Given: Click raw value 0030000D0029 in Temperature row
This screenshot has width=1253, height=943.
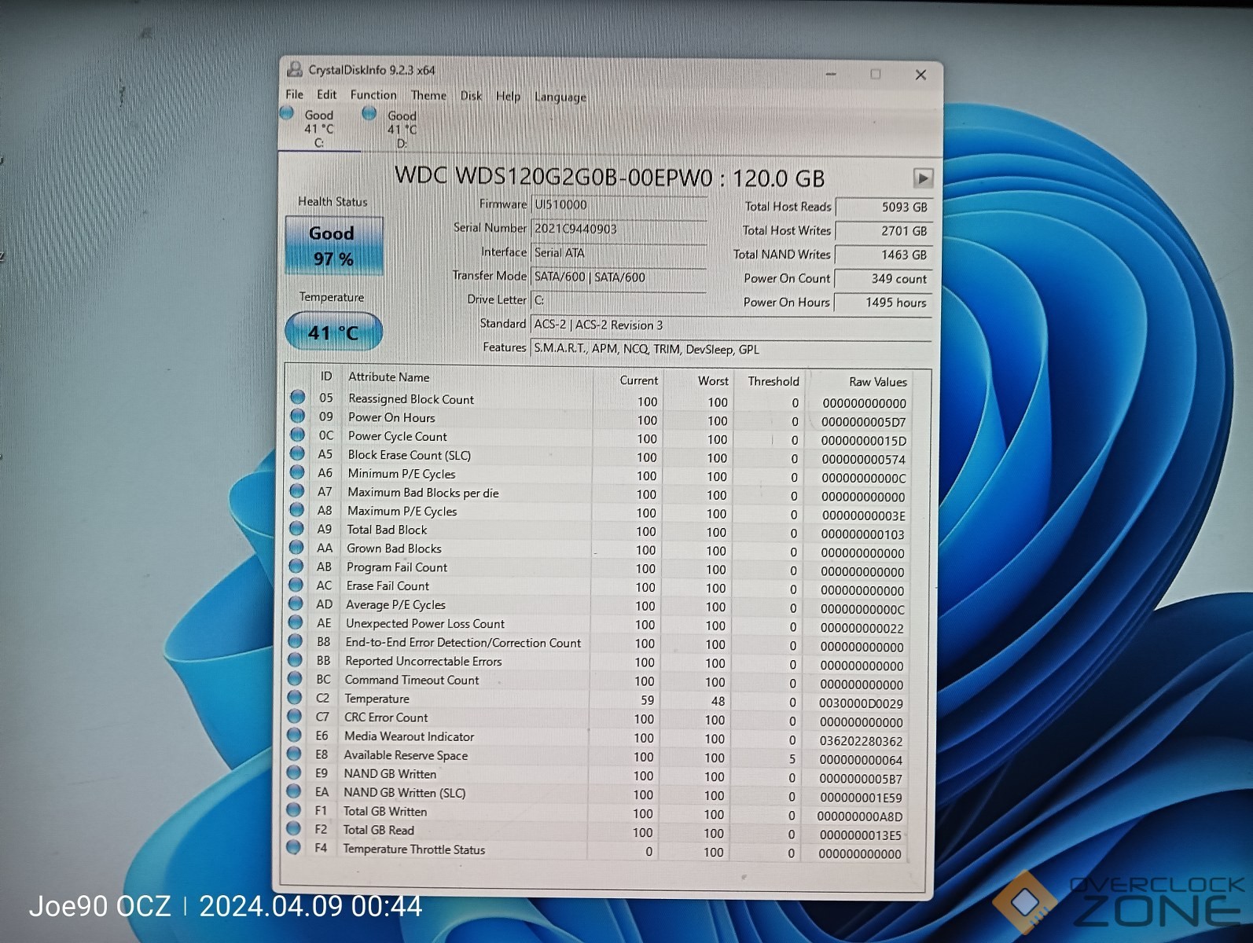Looking at the screenshot, I should click(x=861, y=703).
